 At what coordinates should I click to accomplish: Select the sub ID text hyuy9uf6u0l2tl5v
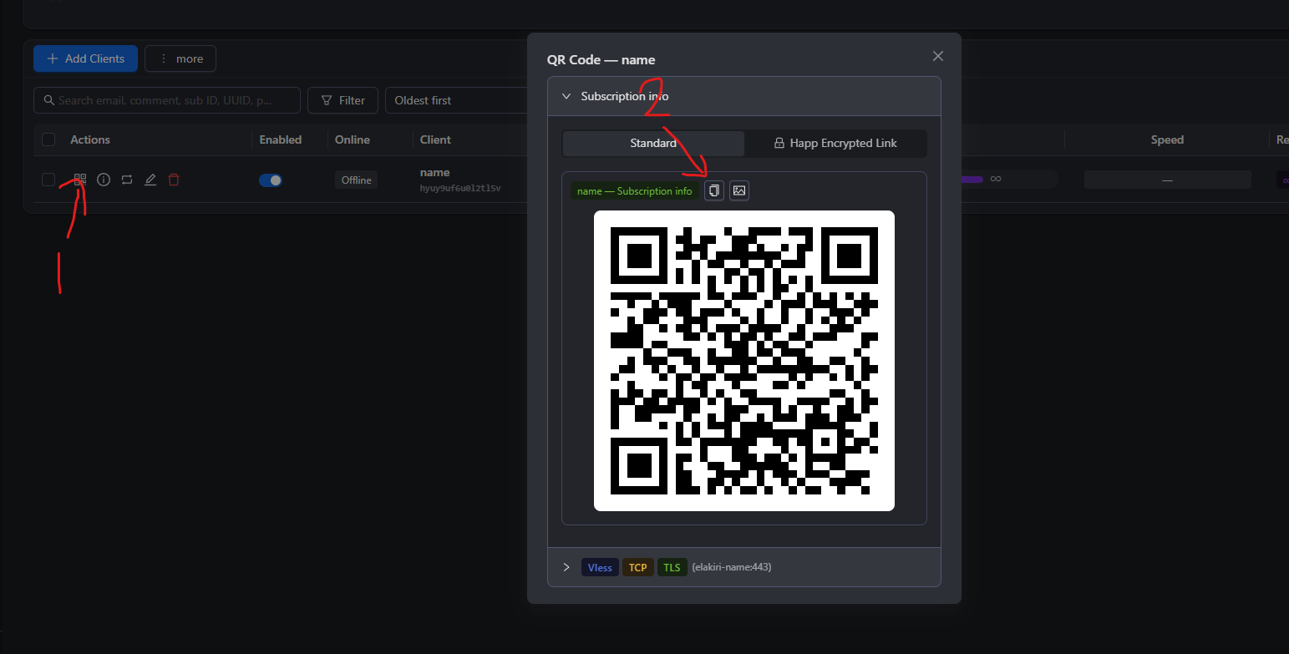pos(460,189)
